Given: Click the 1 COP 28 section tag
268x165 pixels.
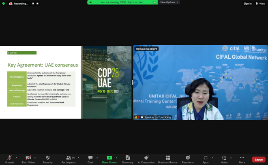Looking at the screenshot, I should point(22,53).
